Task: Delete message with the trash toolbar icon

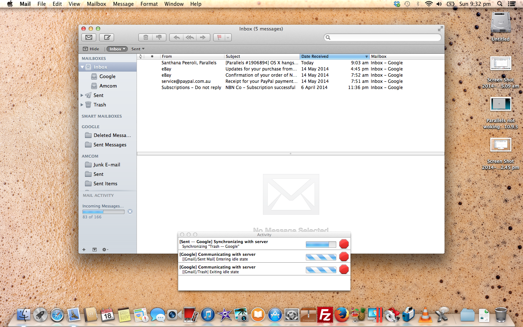Action: pos(145,37)
